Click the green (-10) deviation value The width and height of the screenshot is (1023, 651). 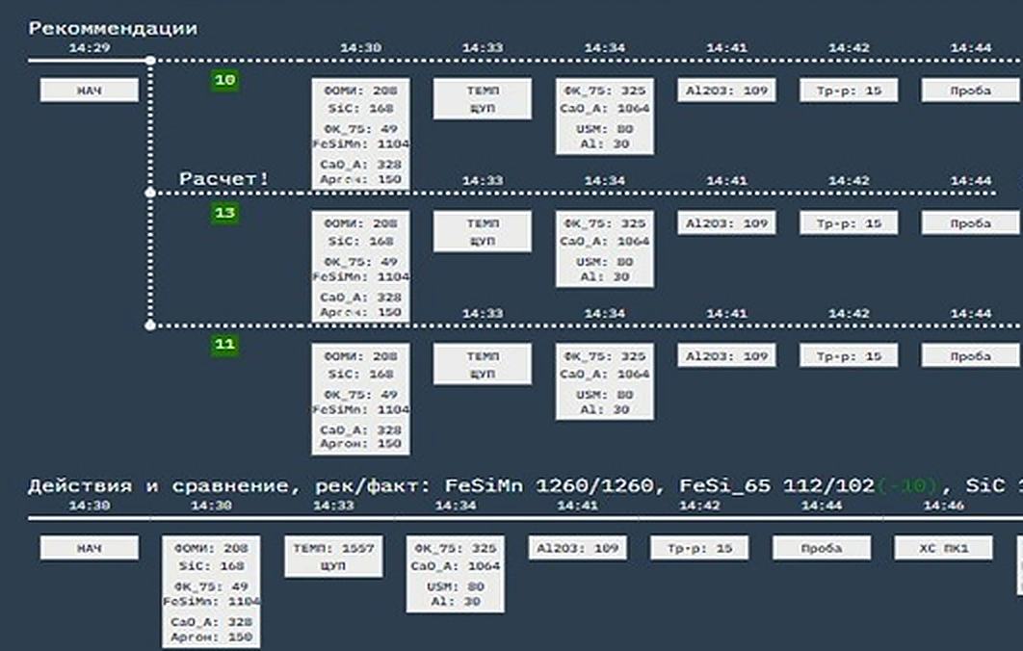point(907,486)
